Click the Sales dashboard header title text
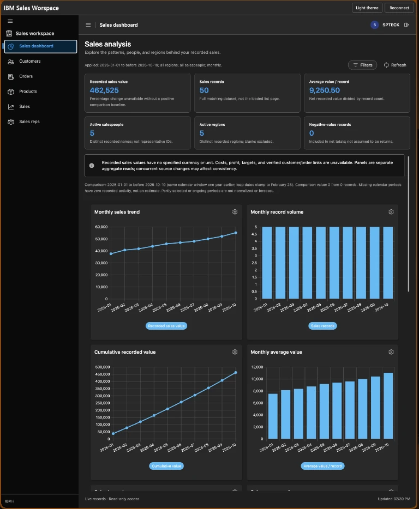The width and height of the screenshot is (419, 509). pos(118,25)
